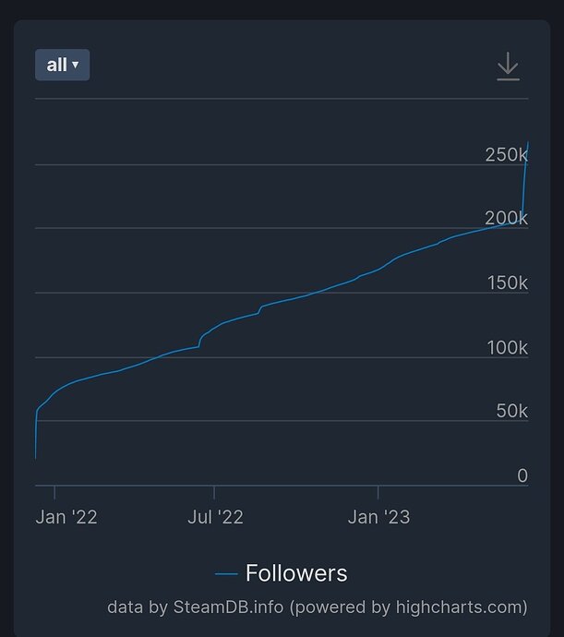The image size is (564, 637).
Task: Toggle the Followers series legend label
Action: pyautogui.click(x=296, y=573)
